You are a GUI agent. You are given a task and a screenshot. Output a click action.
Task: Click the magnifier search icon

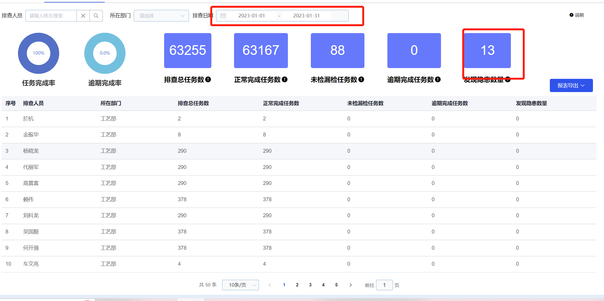(x=96, y=16)
